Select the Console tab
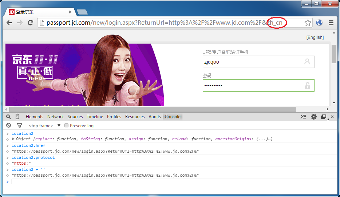The height and width of the screenshot is (197, 340). 173,117
